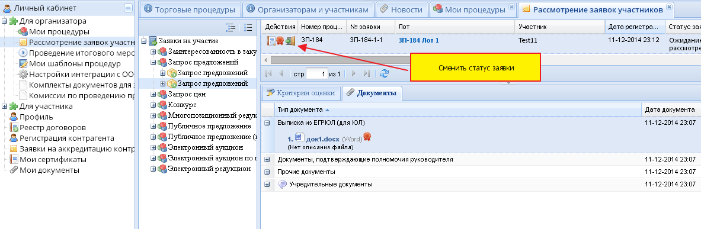
Task: Click comment bubble icon by Учредительные документы
Action: click(283, 184)
